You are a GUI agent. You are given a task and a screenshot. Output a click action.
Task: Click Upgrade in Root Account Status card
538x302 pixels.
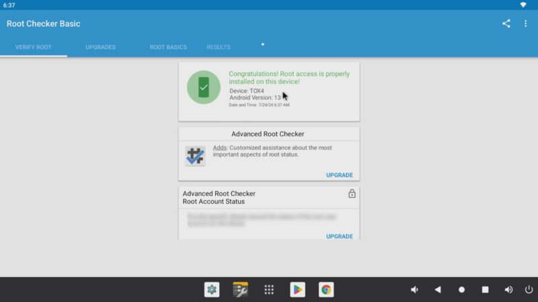tap(340, 236)
